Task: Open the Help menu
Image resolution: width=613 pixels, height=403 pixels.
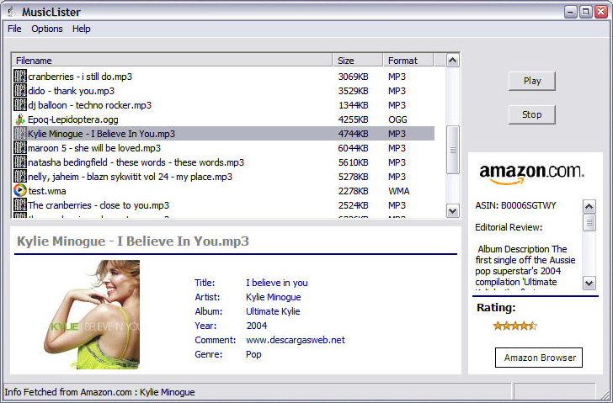Action: tap(82, 29)
